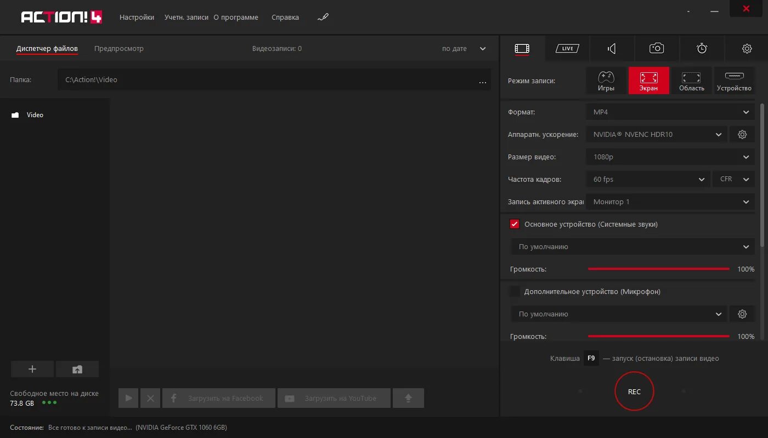Click the settings panel vertical scrollbar
Viewport: 768px width, 438px height.
[763, 175]
